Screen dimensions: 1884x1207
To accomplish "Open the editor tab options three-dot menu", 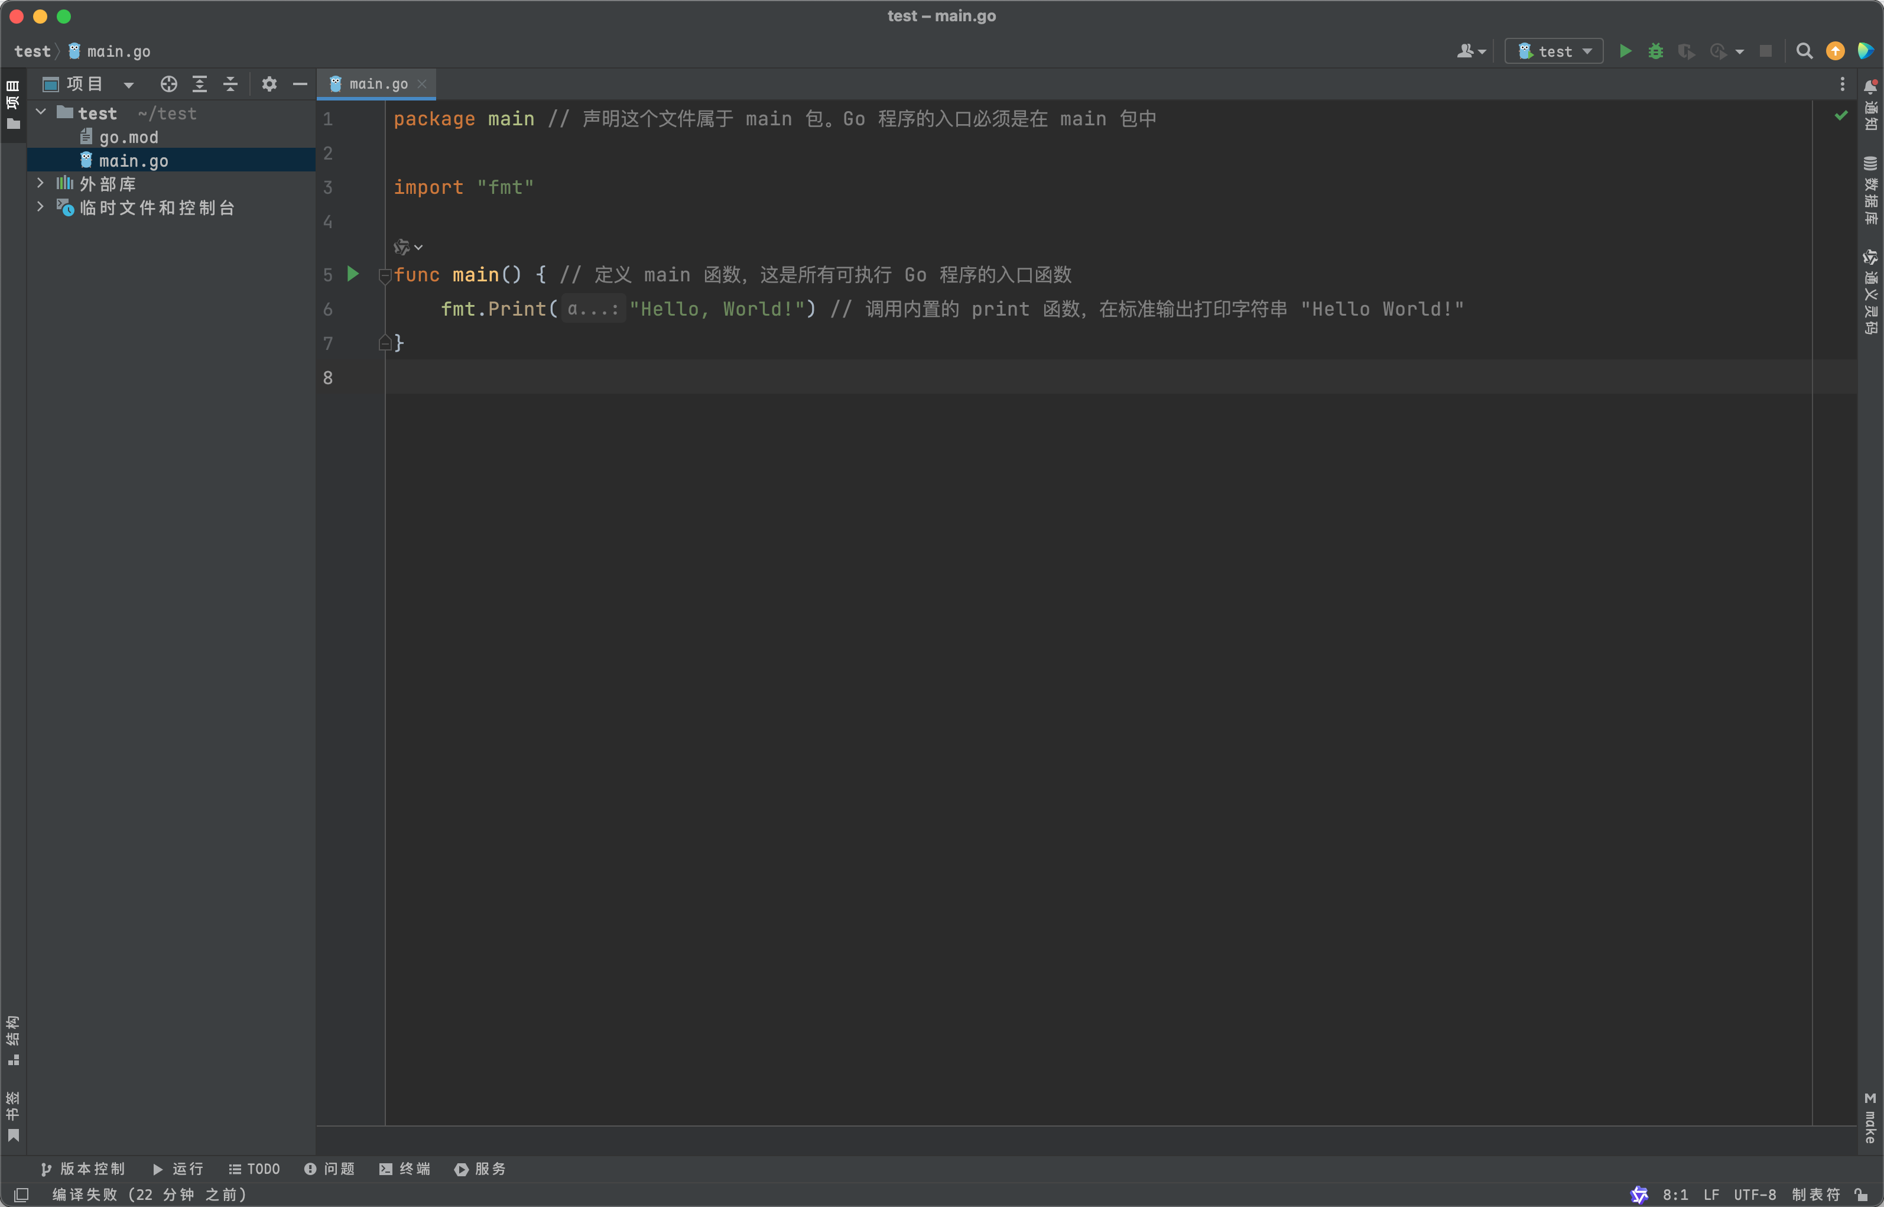I will coord(1843,84).
